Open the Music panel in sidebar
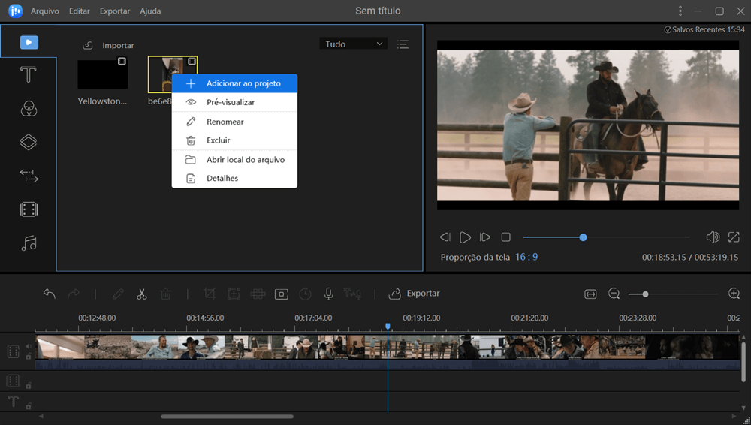Viewport: 751px width, 425px height. click(29, 243)
